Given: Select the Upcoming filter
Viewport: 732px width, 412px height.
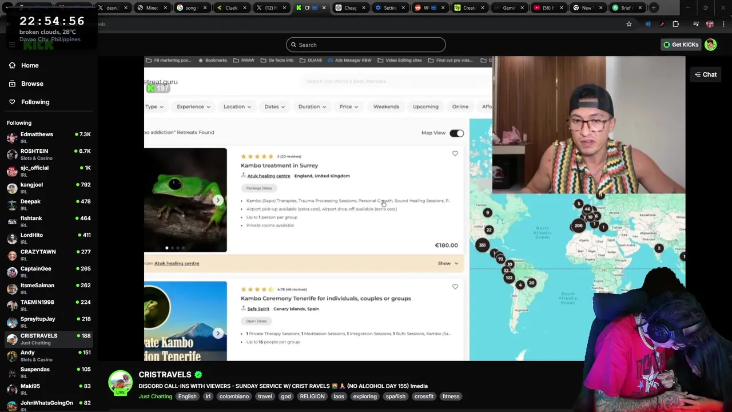Looking at the screenshot, I should click(x=425, y=106).
